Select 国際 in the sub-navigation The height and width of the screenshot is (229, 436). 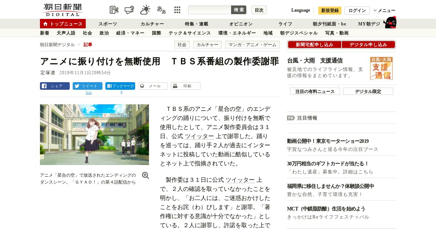point(157,33)
